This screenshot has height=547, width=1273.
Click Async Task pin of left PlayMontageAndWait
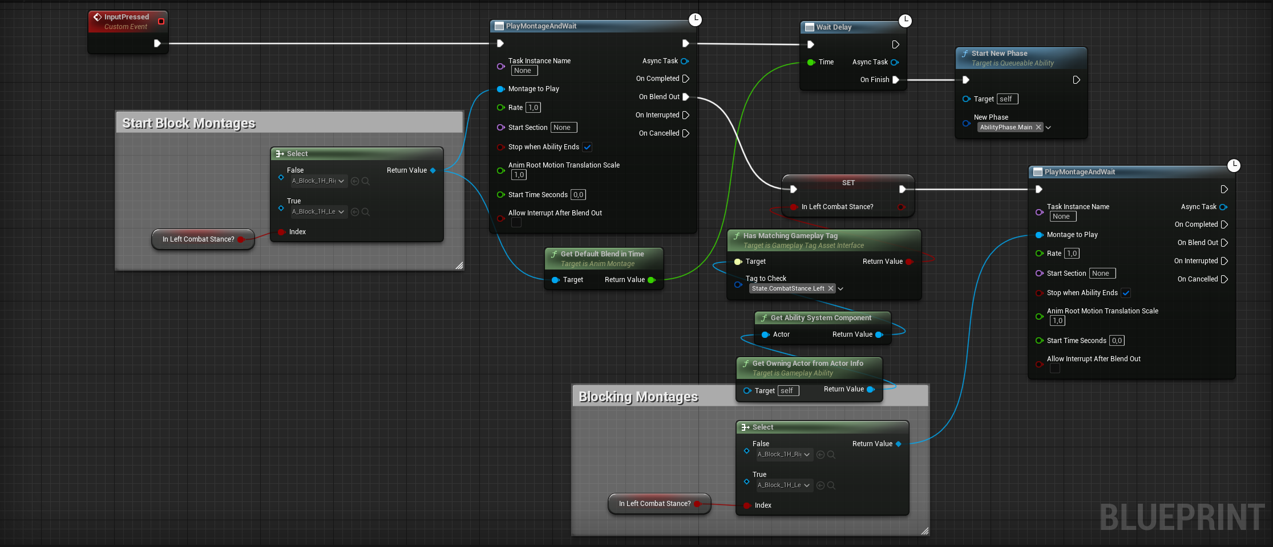tap(685, 61)
